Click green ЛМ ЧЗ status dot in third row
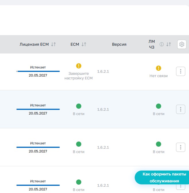The image size is (189, 193). pos(159,144)
